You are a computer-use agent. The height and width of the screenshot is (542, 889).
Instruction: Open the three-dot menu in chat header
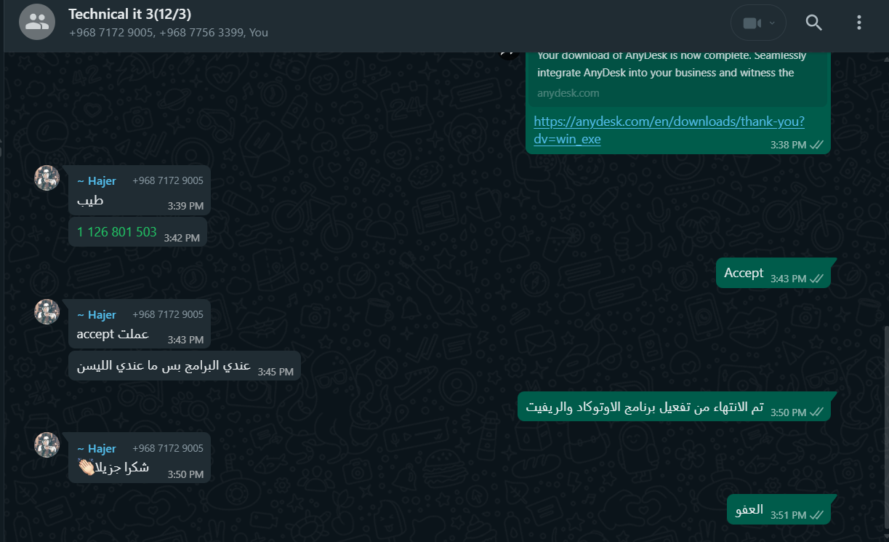click(x=858, y=23)
